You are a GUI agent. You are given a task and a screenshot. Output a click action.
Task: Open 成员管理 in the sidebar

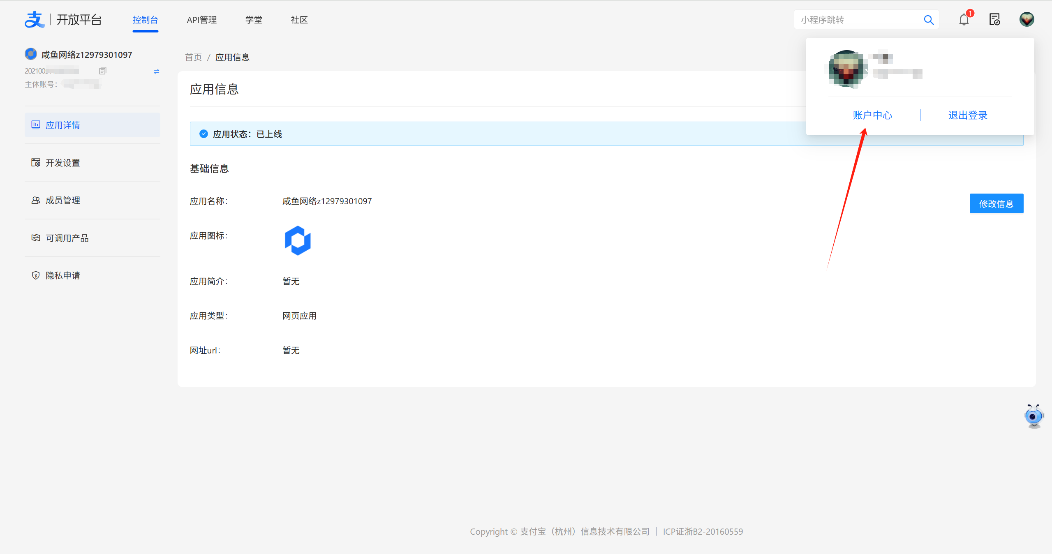[x=92, y=200]
